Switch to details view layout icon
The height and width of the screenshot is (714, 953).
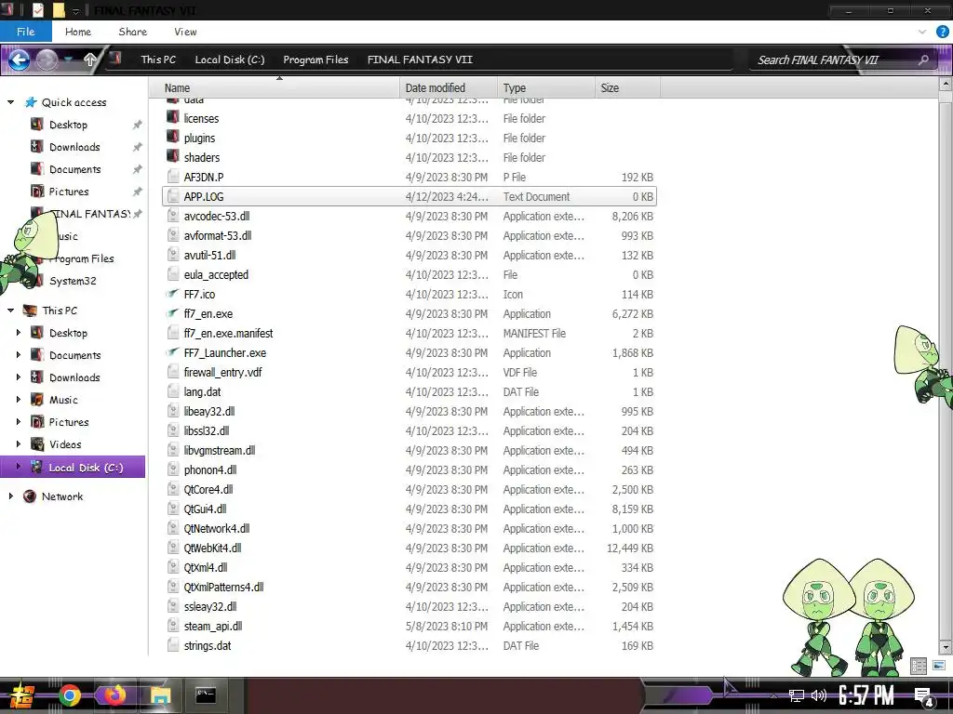[x=919, y=666]
